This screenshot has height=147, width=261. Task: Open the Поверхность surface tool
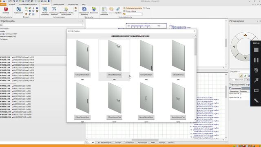[18, 10]
